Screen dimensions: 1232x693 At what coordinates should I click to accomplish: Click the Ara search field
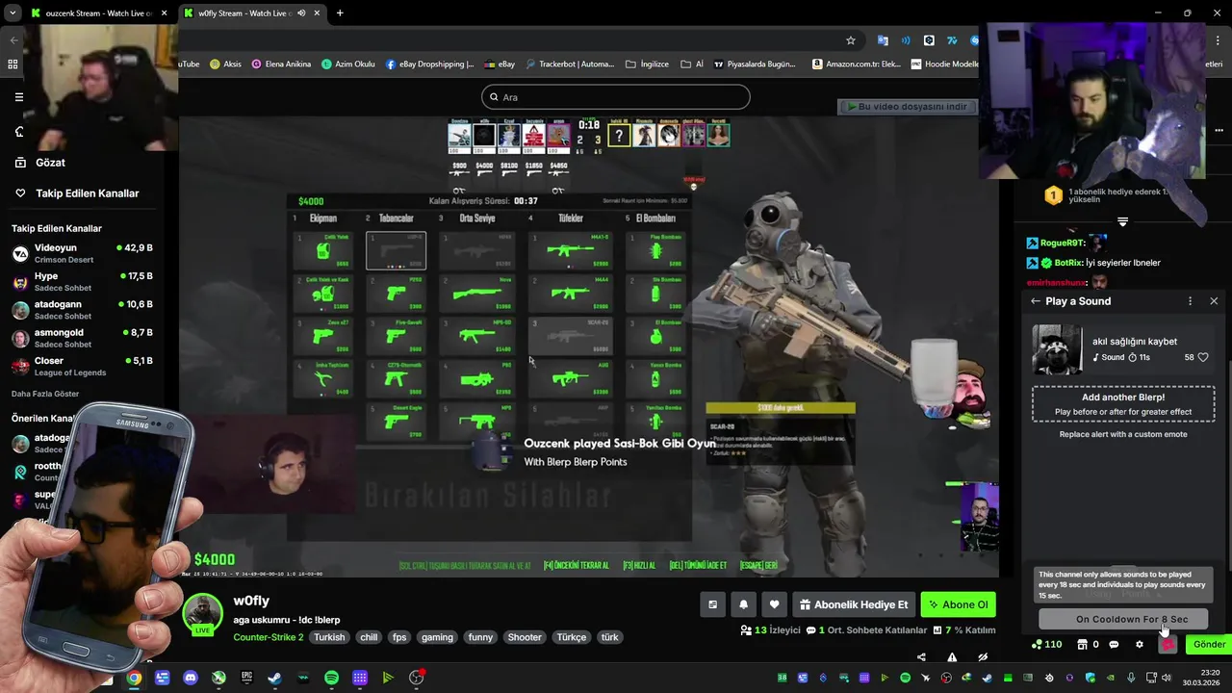click(x=616, y=97)
